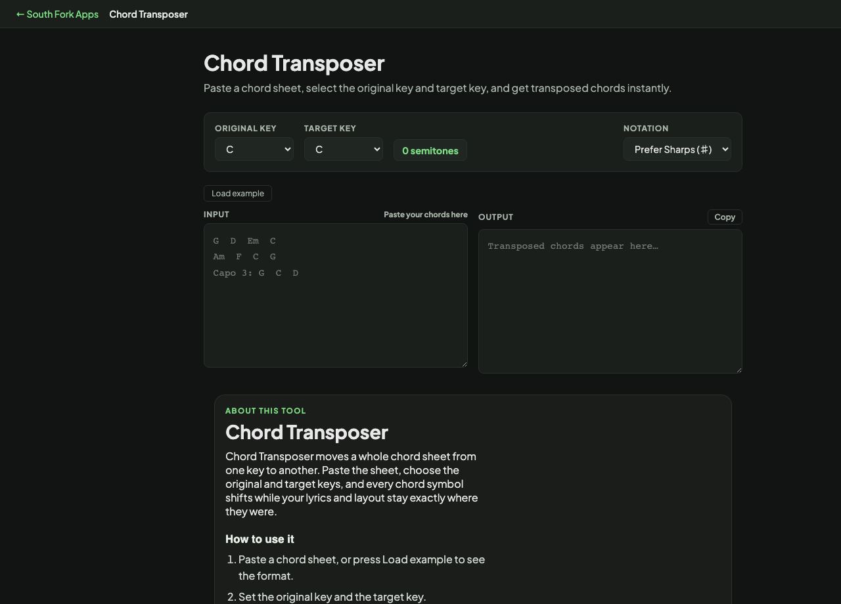Click the 'TARGET KEY' label
Image resolution: width=841 pixels, height=604 pixels.
click(330, 128)
